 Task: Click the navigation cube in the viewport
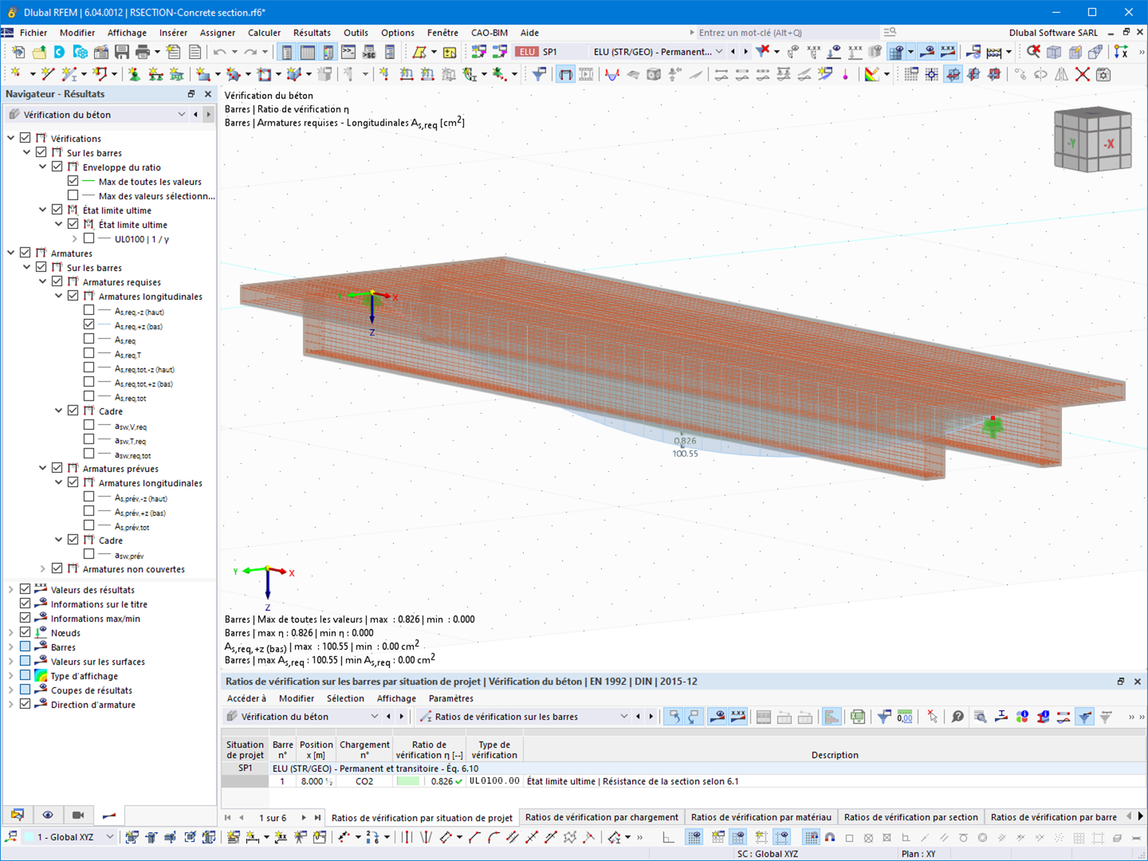[1092, 140]
